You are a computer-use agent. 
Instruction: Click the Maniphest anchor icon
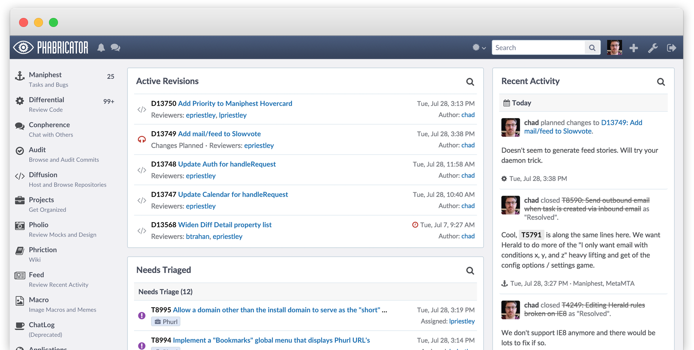tap(20, 76)
